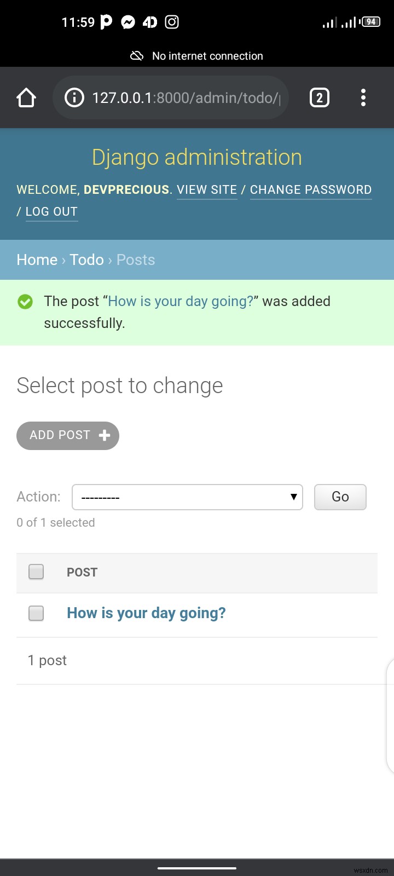Screen dimensions: 394x876
Task: Tap the browser home icon
Action: [26, 98]
